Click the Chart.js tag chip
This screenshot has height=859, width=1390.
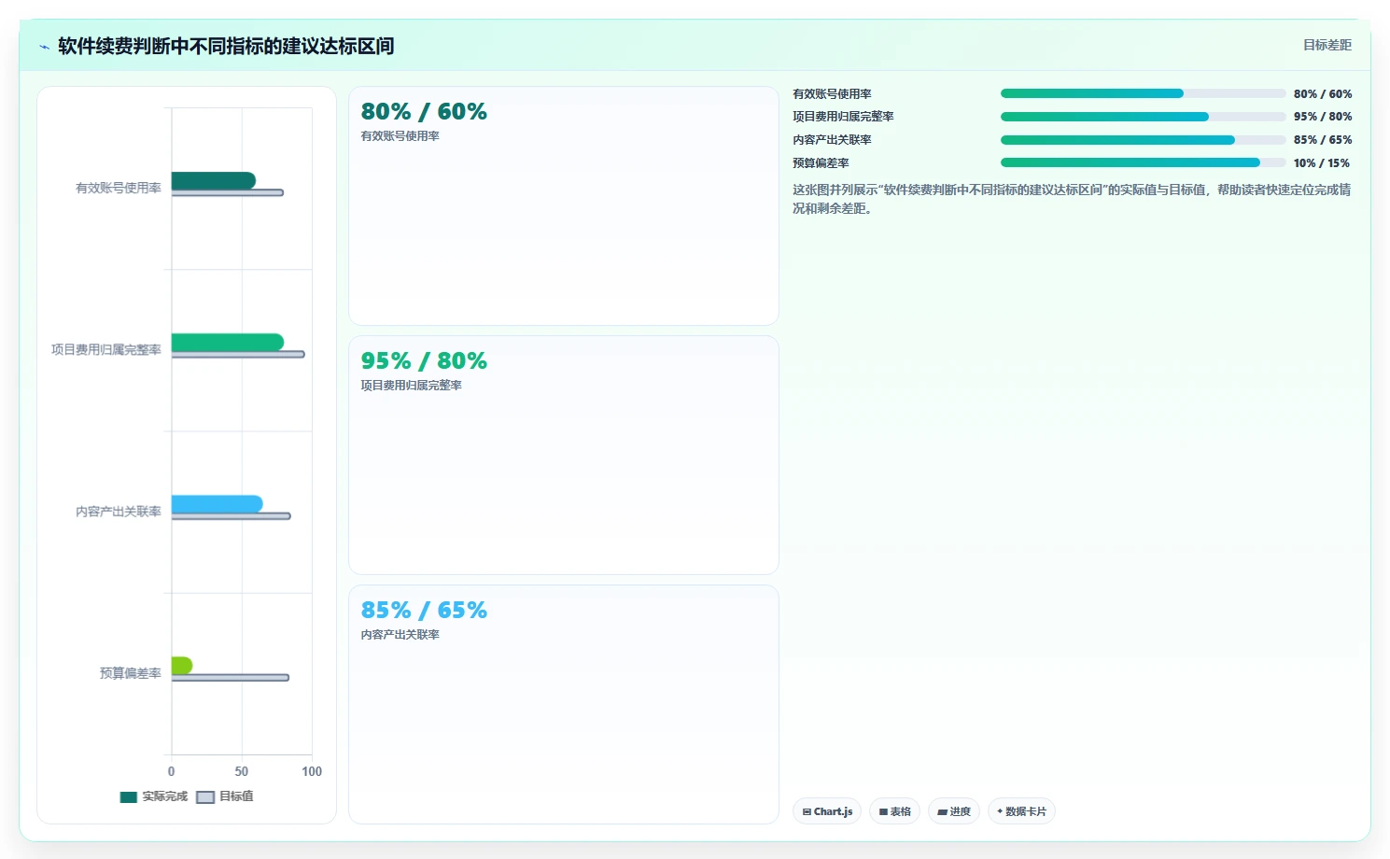(x=827, y=811)
